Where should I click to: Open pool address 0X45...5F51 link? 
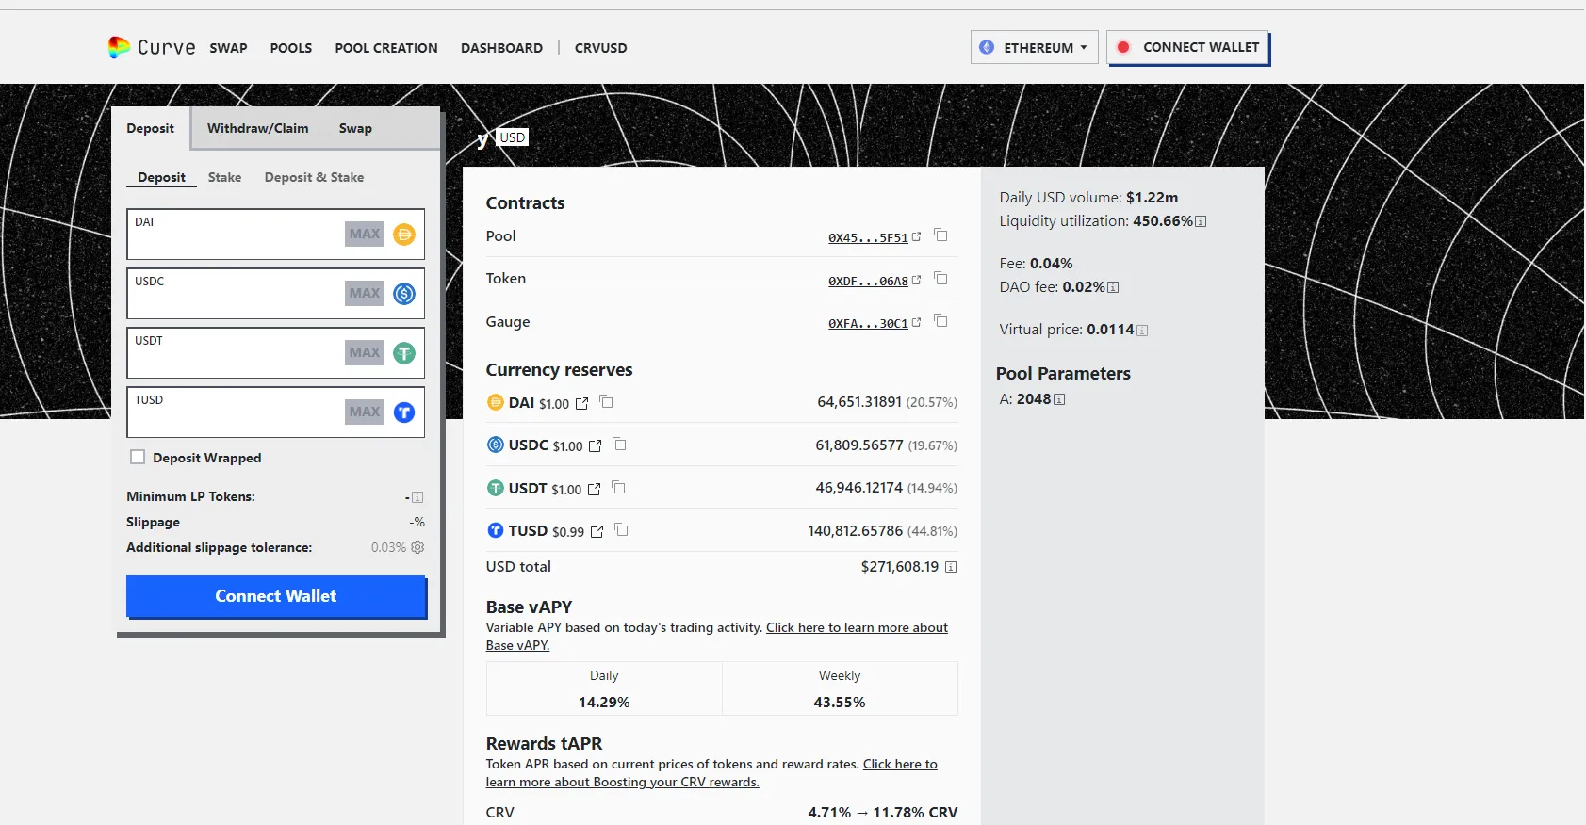868,238
